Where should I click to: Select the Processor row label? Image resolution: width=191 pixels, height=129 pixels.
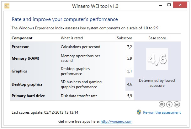pos(20,47)
